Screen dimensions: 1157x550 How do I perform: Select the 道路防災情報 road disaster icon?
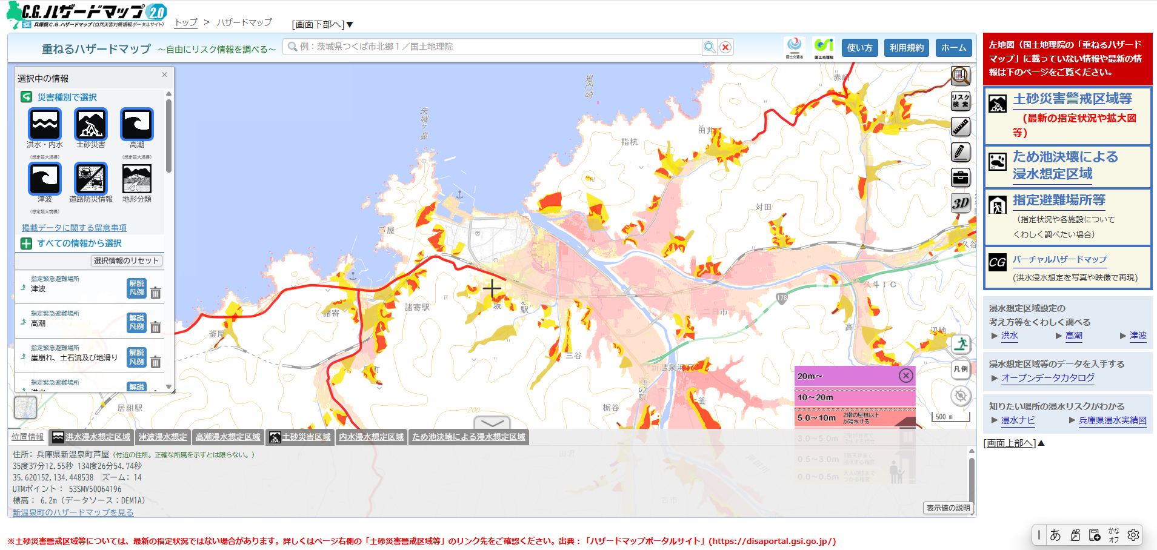(x=91, y=179)
